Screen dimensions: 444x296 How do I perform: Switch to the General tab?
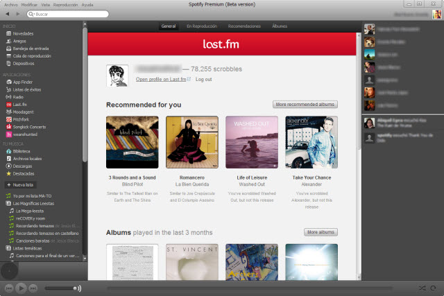tap(169, 26)
